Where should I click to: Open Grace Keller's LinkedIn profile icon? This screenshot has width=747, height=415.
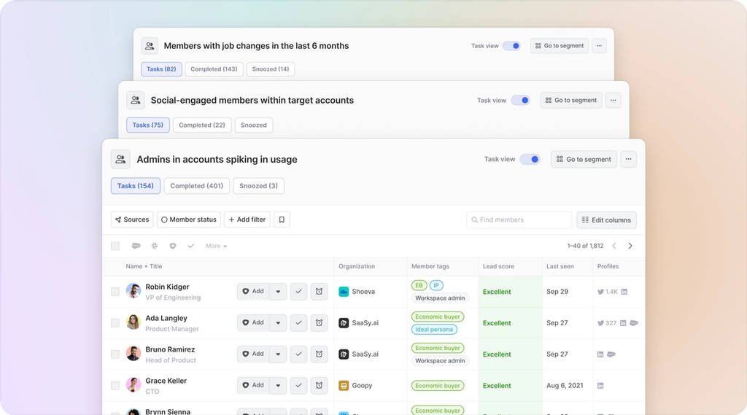(600, 386)
